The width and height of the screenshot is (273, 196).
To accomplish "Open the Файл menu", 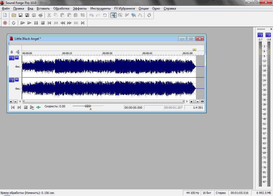I will click(x=6, y=8).
